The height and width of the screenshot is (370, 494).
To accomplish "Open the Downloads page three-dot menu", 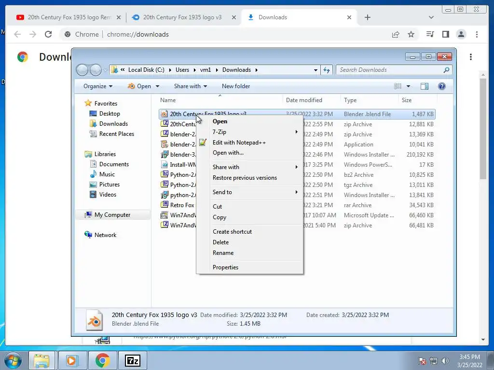I will [x=471, y=57].
